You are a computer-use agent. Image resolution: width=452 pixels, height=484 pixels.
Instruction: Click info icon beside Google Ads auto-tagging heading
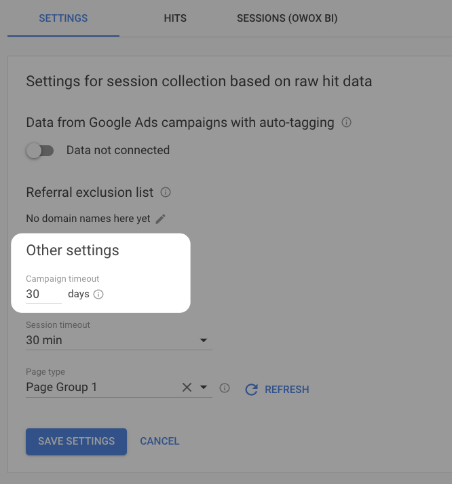(x=346, y=122)
